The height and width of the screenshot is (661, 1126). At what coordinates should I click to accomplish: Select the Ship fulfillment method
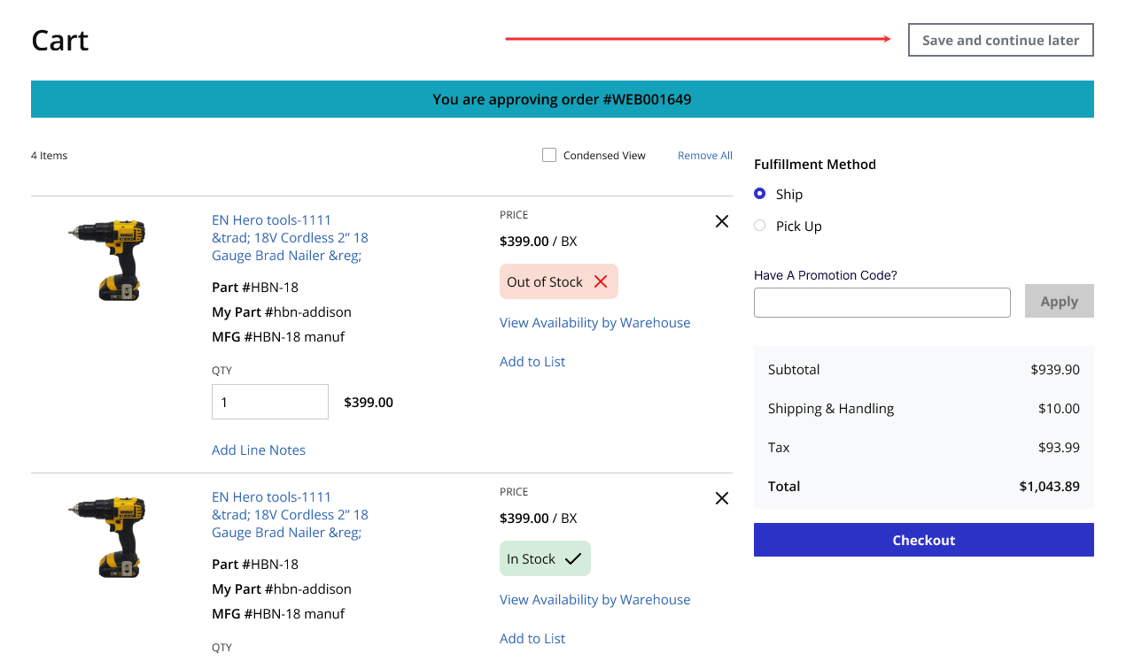pyautogui.click(x=759, y=194)
